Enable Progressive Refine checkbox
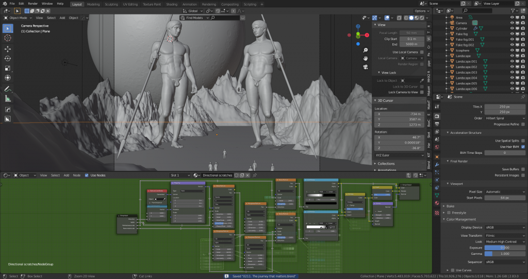Image resolution: width=528 pixels, height=279 pixels. point(523,125)
